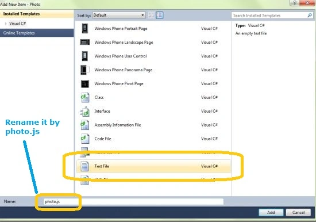Click 'An empty text file' description
The image size is (316, 222).
[251, 33]
